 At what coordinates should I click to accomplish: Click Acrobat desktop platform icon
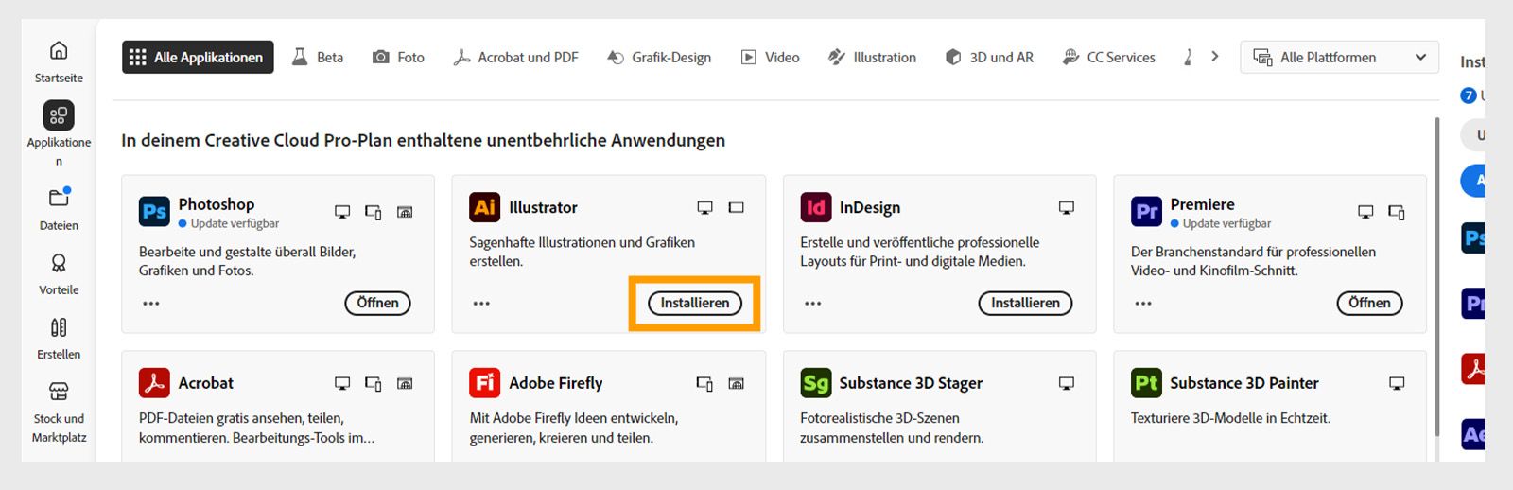[342, 383]
